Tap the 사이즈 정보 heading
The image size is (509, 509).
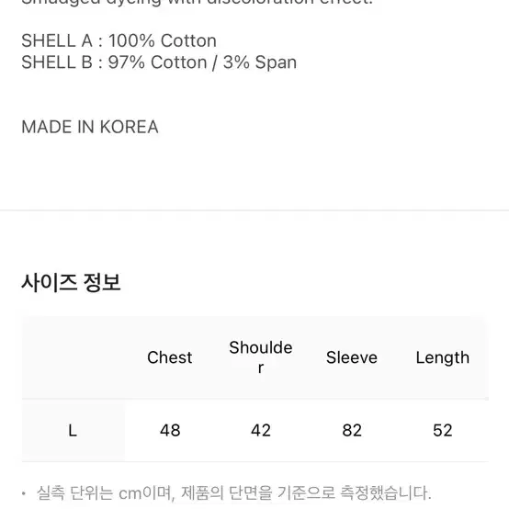click(71, 282)
